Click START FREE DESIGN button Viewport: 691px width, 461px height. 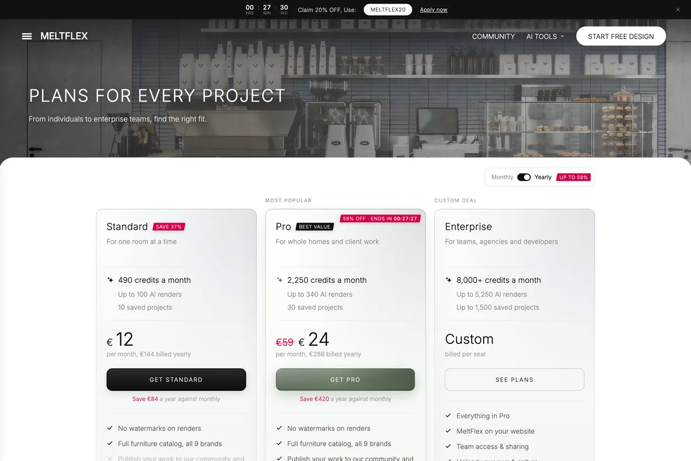621,36
